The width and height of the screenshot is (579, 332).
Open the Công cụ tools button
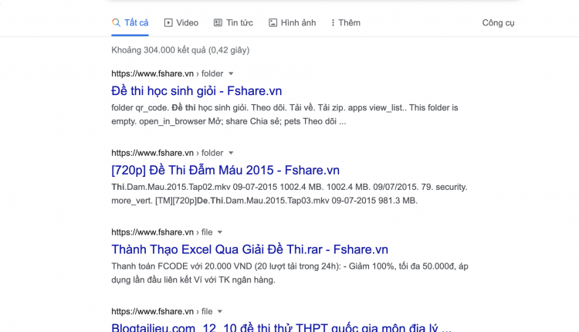click(x=498, y=23)
